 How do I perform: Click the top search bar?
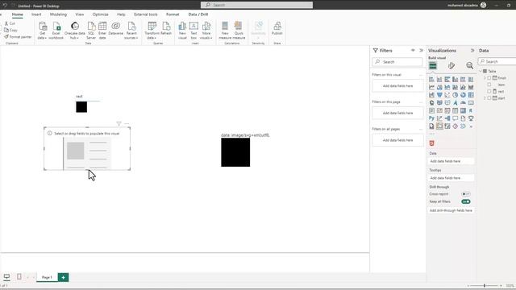click(256, 5)
